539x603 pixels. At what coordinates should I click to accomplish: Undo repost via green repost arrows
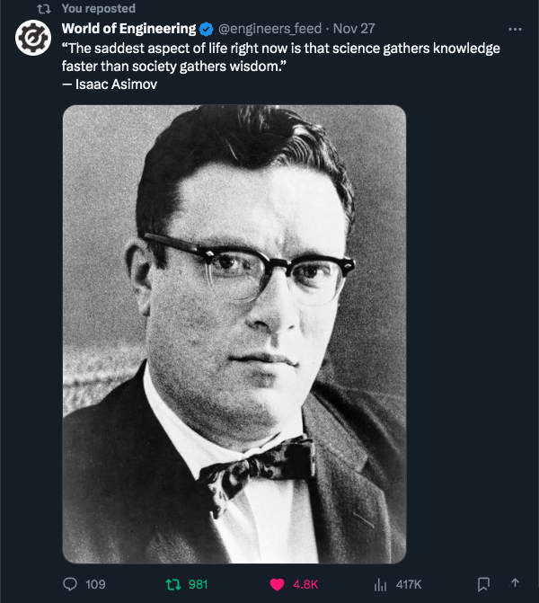click(173, 584)
